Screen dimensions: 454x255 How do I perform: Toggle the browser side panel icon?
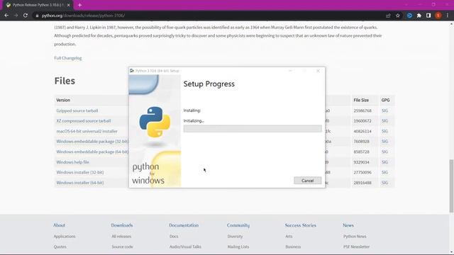pyautogui.click(x=428, y=16)
